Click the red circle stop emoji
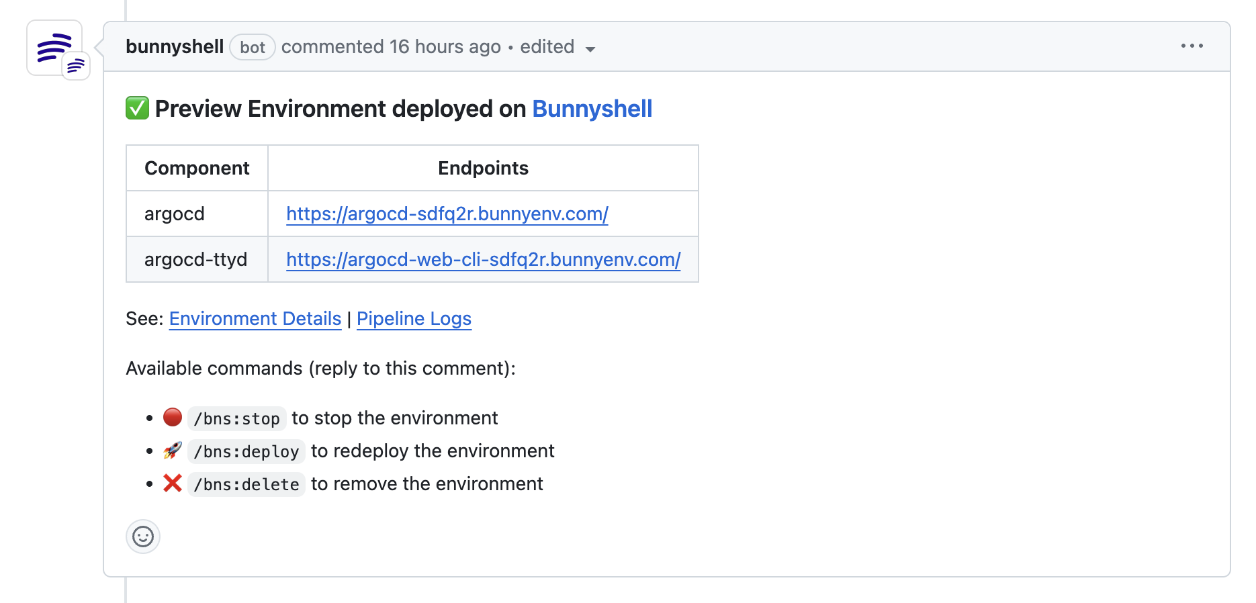Screen dimensions: 1256x603 point(173,418)
